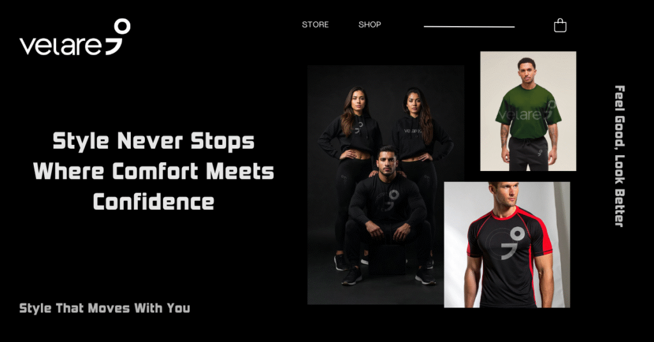Click the logo on the black joggers
The width and height of the screenshot is (654, 342).
point(540,153)
